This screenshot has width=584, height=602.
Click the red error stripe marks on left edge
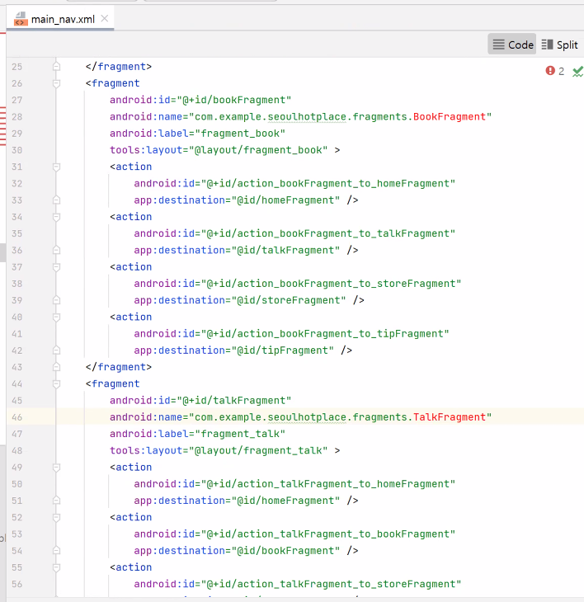point(2,126)
